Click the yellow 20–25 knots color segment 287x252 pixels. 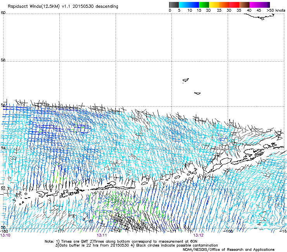click(x=214, y=5)
